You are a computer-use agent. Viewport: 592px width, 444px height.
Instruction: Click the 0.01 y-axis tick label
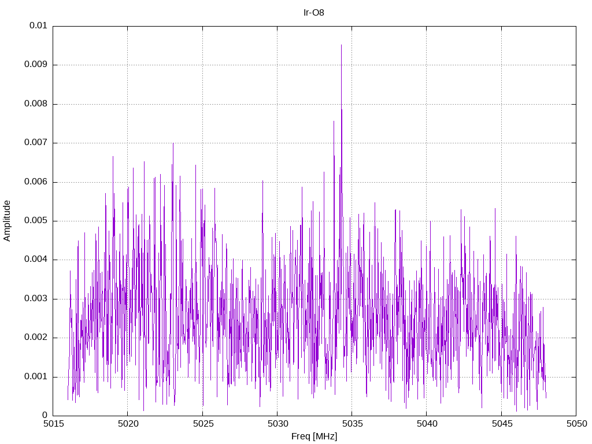(x=38, y=25)
